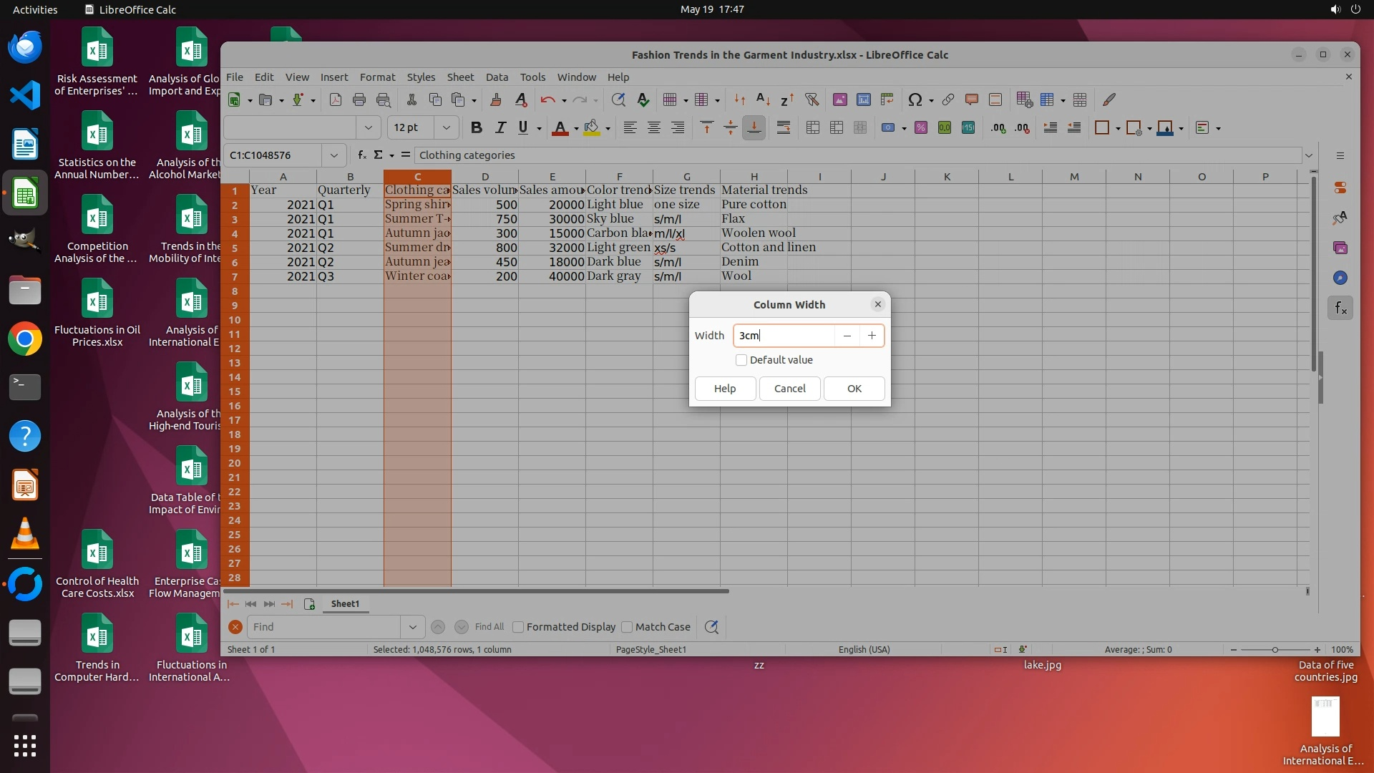
Task: Open the Functions sidebar panel icon
Action: (1340, 308)
